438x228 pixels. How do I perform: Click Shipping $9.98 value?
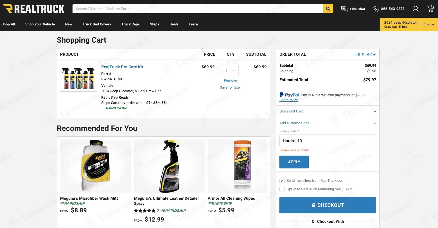(x=372, y=71)
